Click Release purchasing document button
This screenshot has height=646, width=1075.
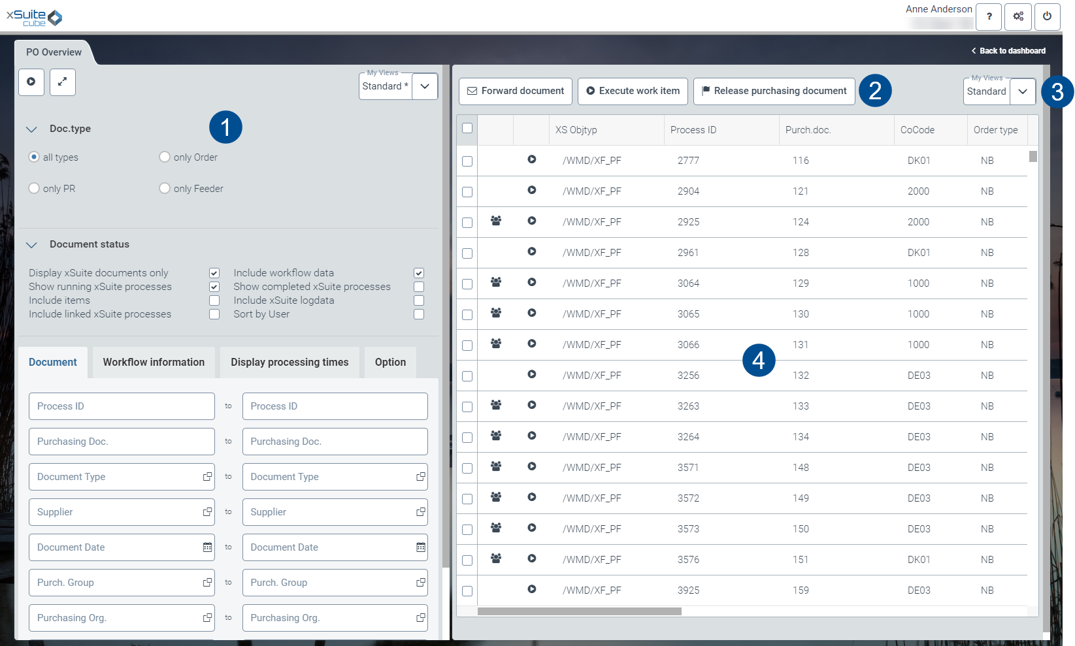[774, 91]
